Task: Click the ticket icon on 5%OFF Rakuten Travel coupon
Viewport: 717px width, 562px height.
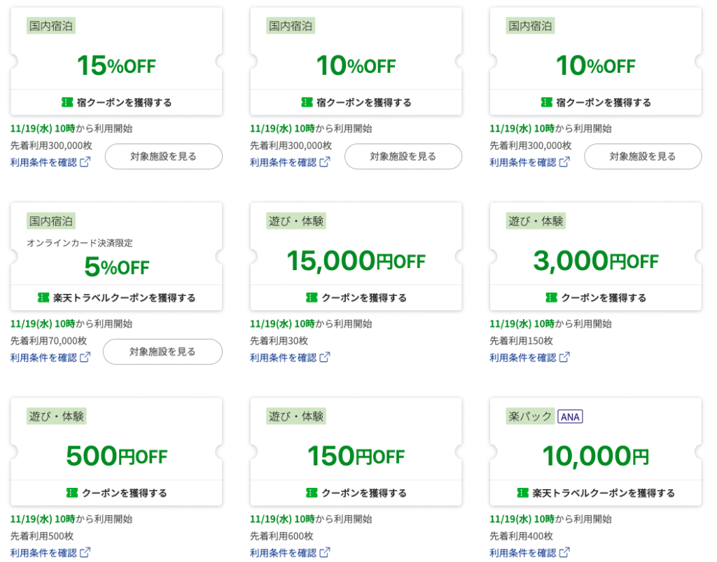Action: click(43, 297)
